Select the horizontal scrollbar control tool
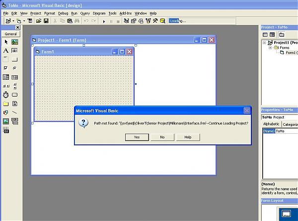This screenshot has height=221, width=298. (6, 86)
